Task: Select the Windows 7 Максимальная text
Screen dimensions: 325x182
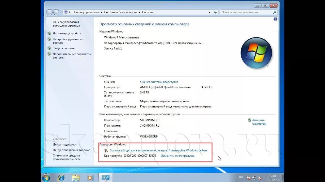Action: click(x=121, y=37)
